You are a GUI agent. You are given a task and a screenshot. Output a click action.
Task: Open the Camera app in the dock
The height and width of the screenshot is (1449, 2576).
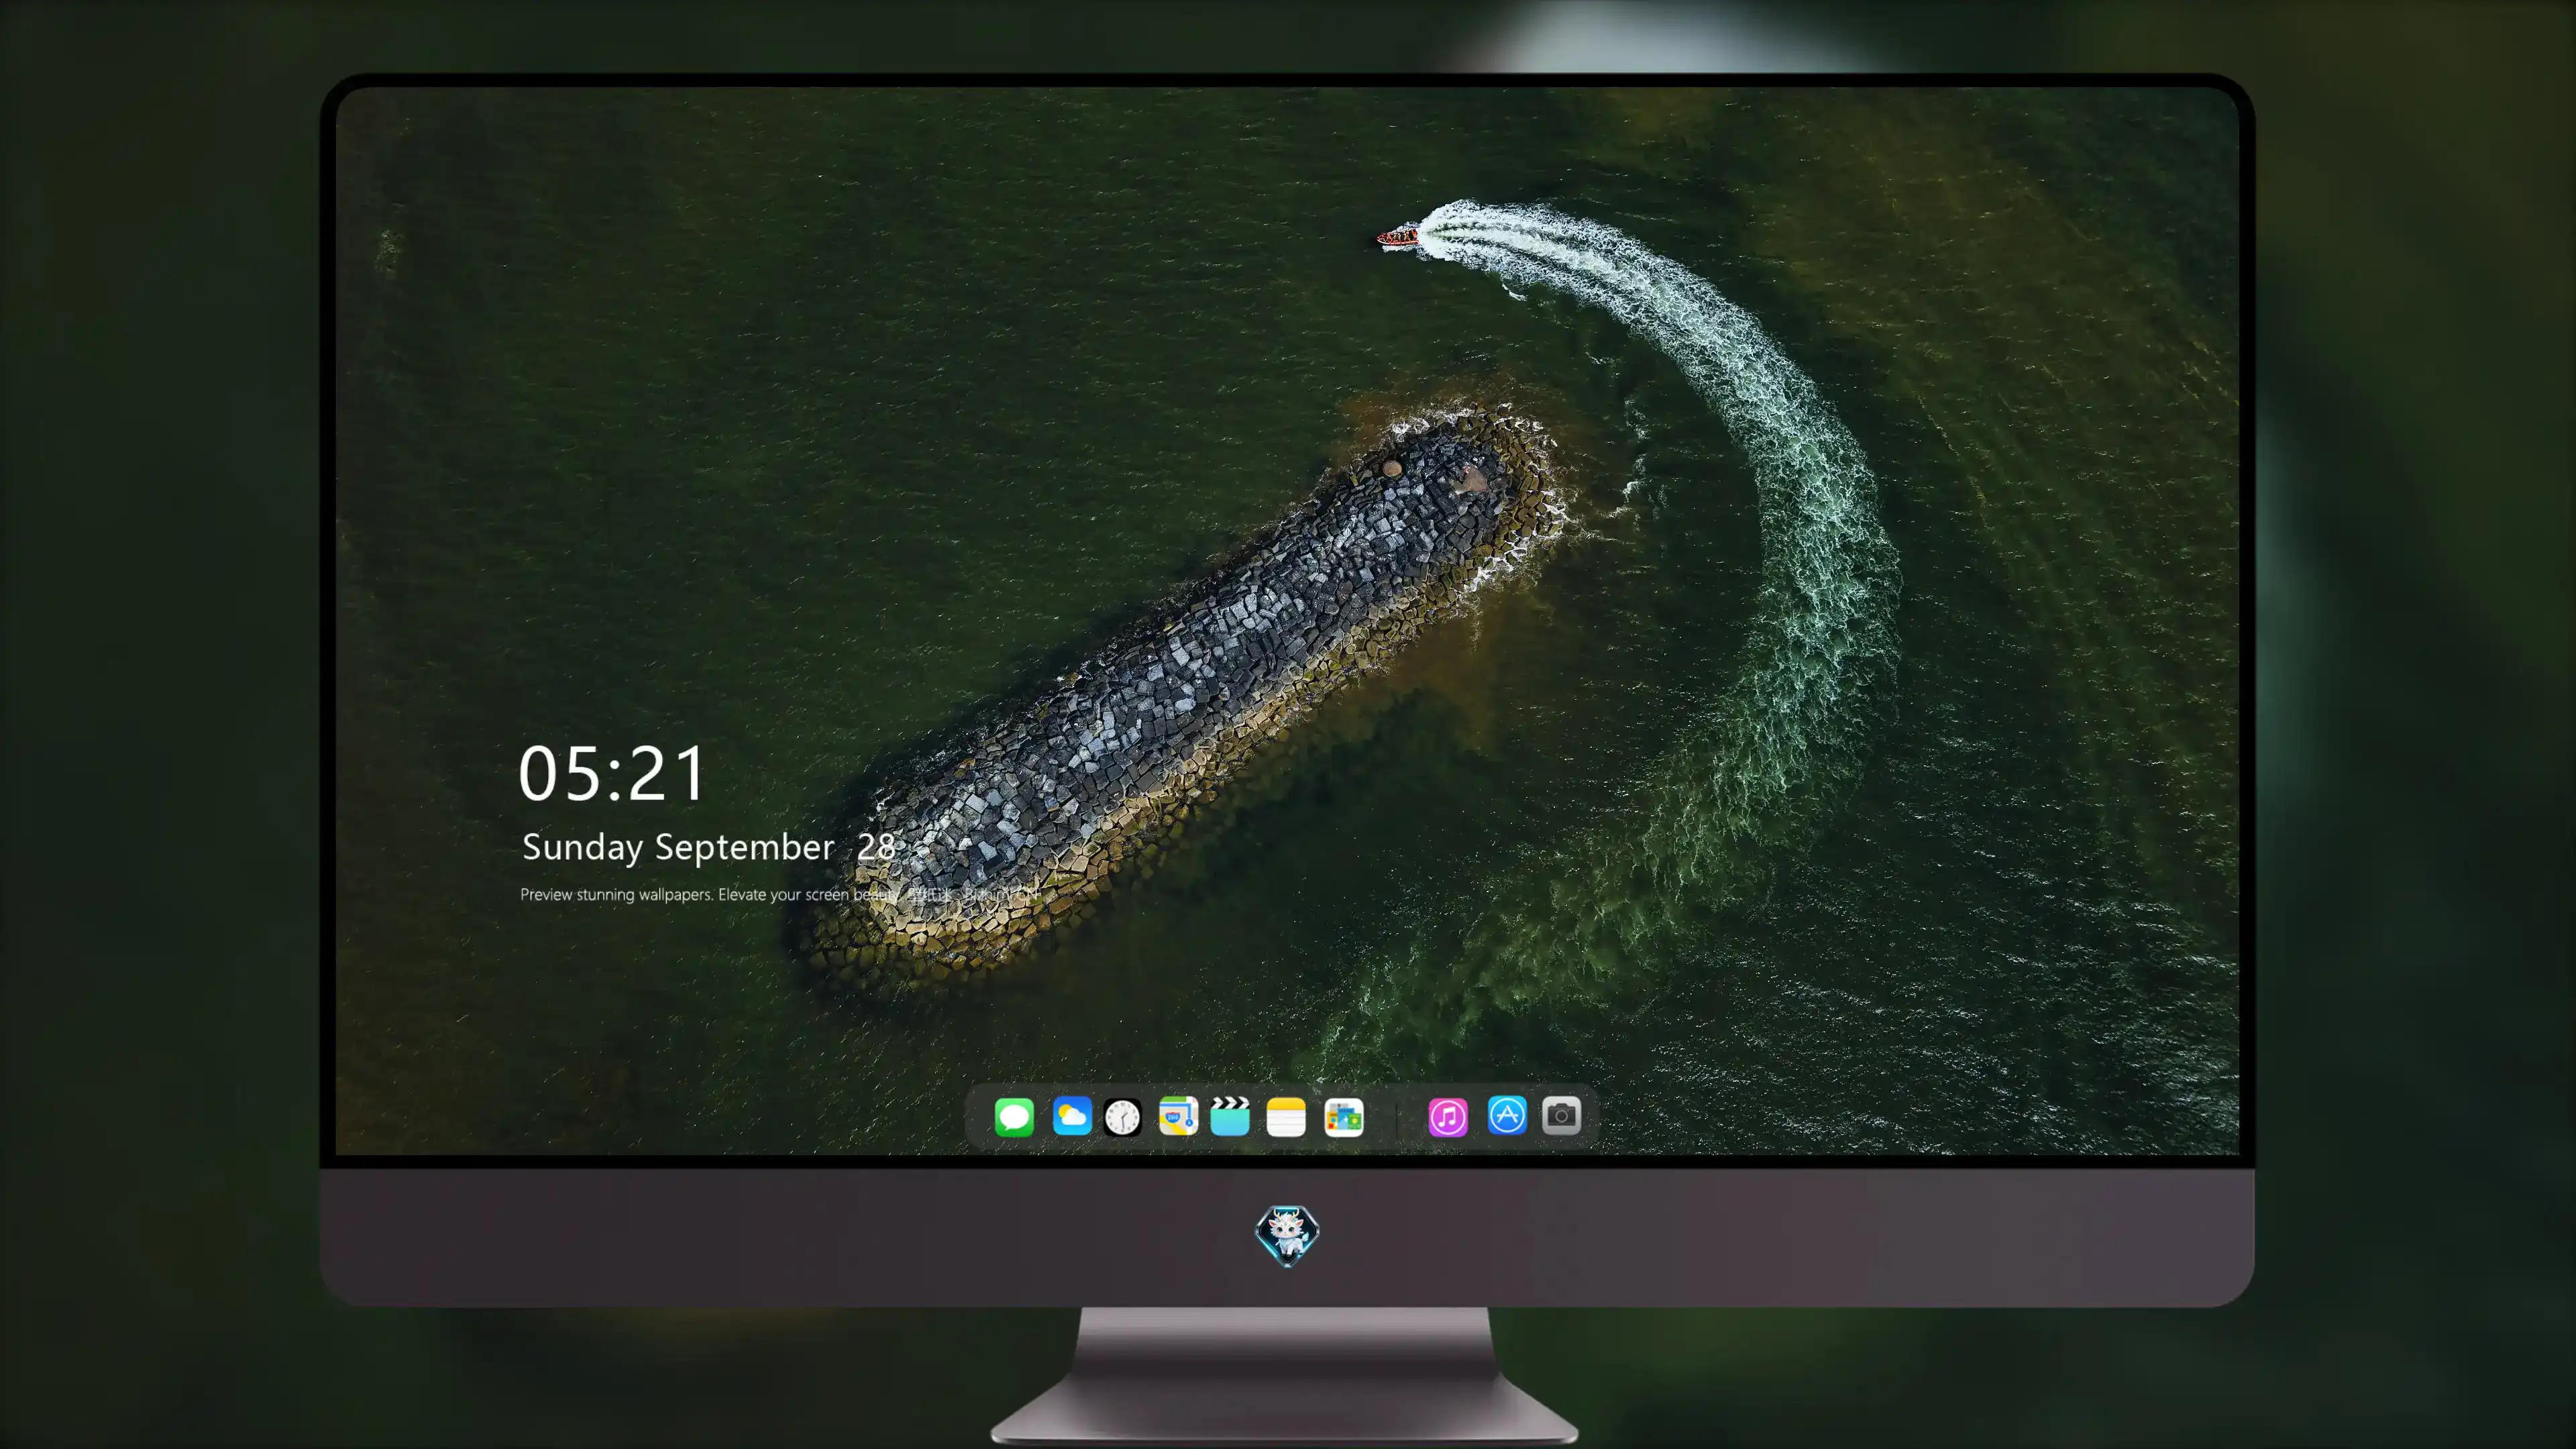pyautogui.click(x=1561, y=1115)
